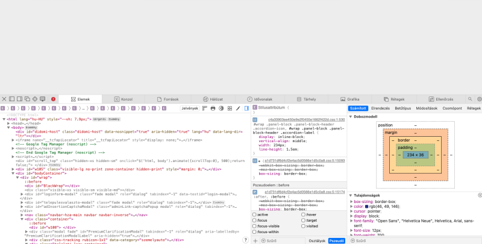Collapse the div id="bodyContainer" node
The image size is (482, 244).
click(13, 174)
